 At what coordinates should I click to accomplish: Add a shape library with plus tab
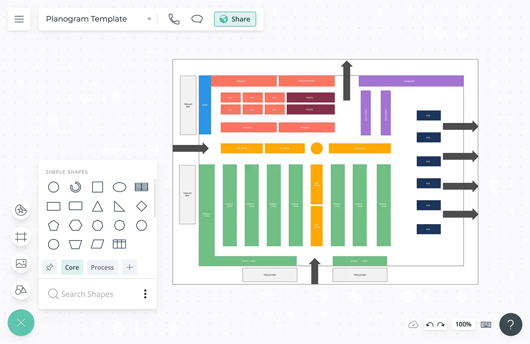coord(130,267)
